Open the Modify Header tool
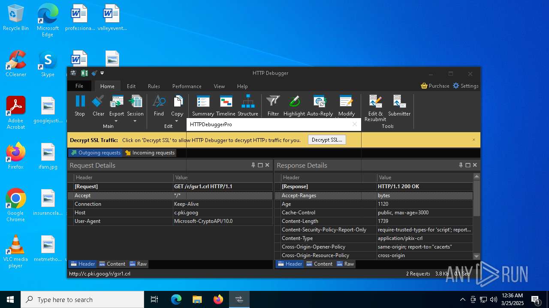Viewport: 549px width, 308px height. pyautogui.click(x=346, y=106)
